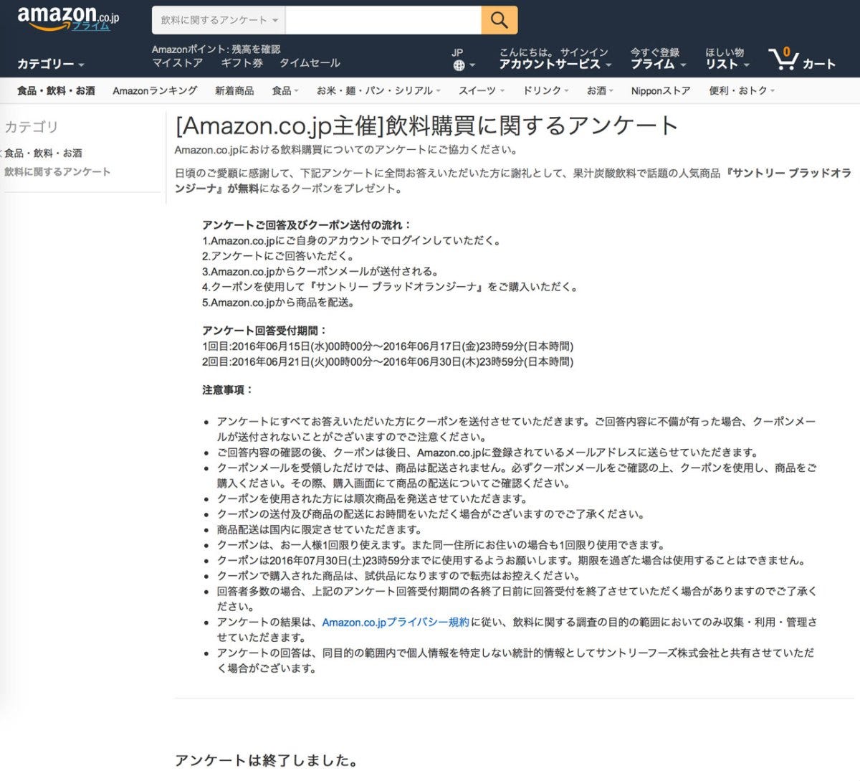Click the Amazon.co.jpプライバシー規約 link
The width and height of the screenshot is (860, 781).
[396, 622]
